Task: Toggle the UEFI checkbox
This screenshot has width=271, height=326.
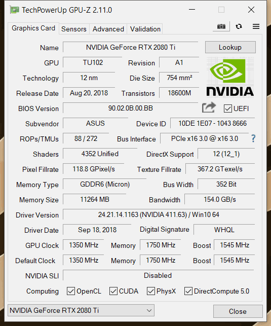Action: pos(227,108)
